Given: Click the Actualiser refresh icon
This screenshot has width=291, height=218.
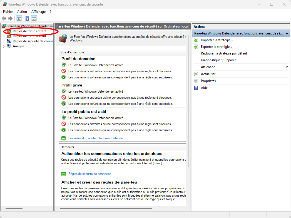Looking at the screenshot, I should click(196, 74).
